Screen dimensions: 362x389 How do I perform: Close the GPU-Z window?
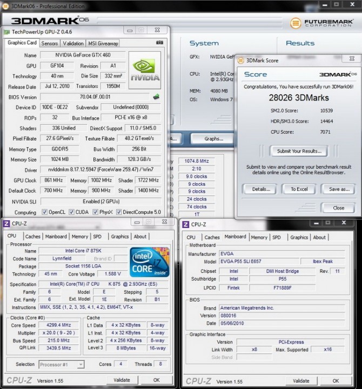157,30
